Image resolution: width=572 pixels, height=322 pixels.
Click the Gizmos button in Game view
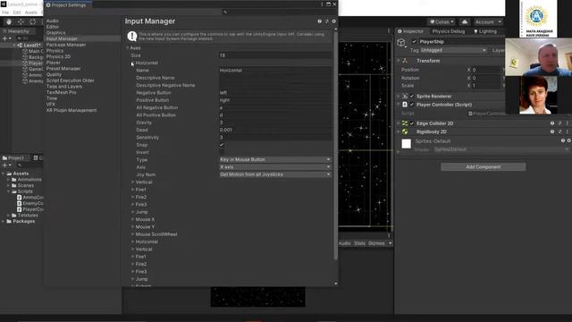click(x=377, y=243)
